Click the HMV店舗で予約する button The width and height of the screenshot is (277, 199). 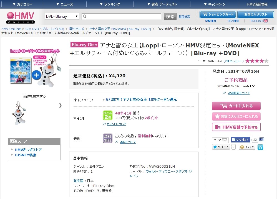(x=236, y=127)
